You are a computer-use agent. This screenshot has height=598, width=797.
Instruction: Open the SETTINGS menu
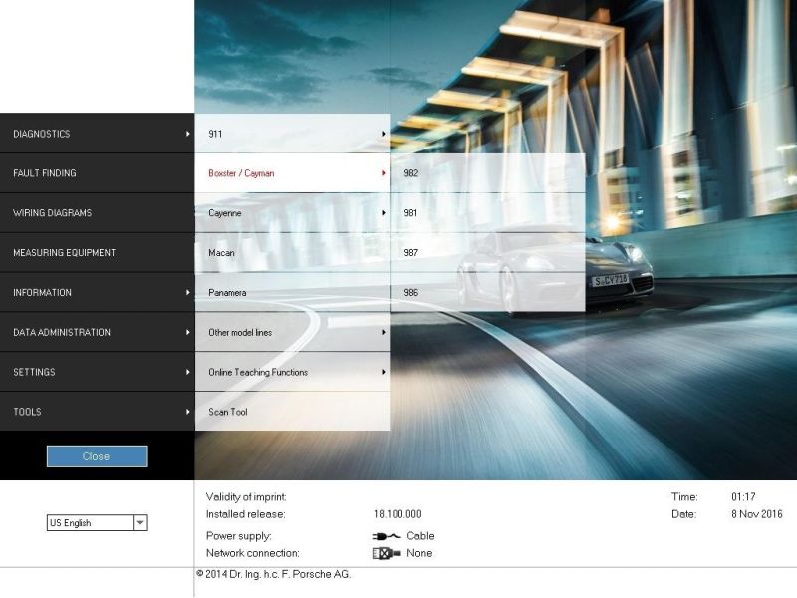(97, 371)
